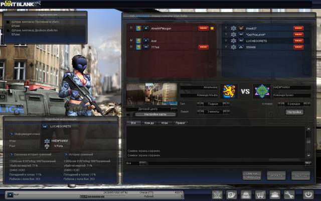Viewport: 321px width, 201px height.
Task: Switch to the Все chat tab
Action: [x=133, y=123]
